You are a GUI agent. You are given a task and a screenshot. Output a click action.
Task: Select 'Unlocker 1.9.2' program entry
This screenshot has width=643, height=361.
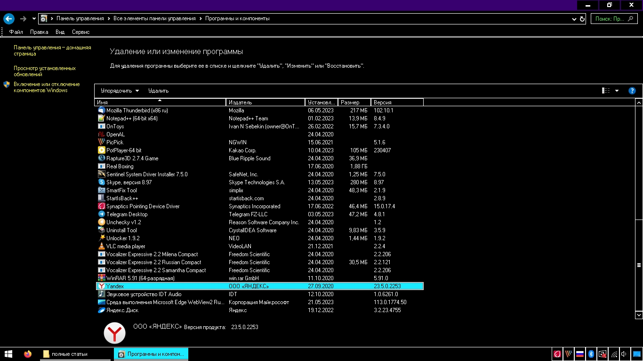[260, 238]
